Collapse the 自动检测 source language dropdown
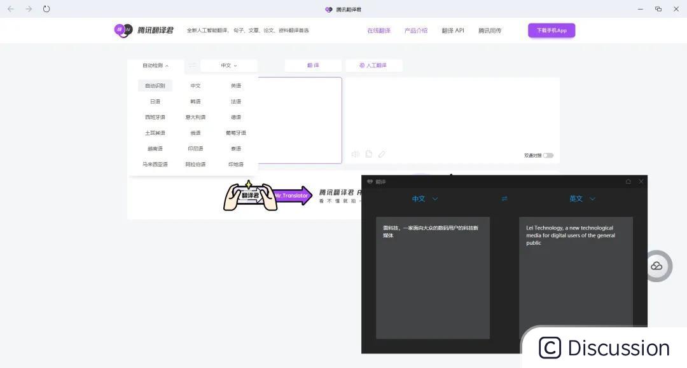The image size is (687, 368). click(155, 65)
